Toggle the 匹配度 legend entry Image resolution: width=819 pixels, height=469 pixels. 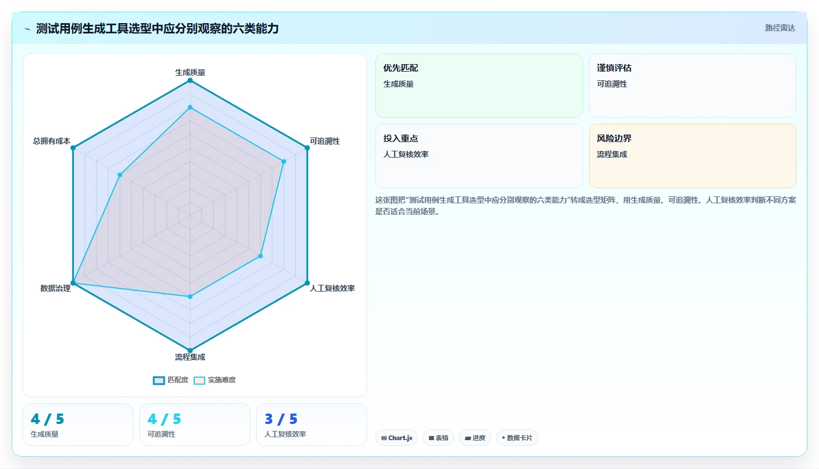[171, 380]
